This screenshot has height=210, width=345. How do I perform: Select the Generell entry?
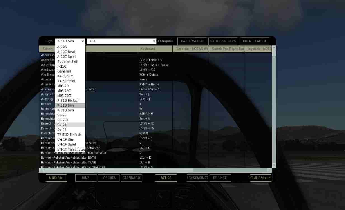pos(70,71)
